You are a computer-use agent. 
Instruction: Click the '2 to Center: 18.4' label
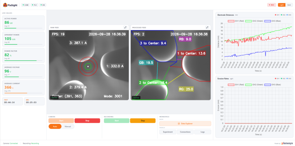[153, 83]
